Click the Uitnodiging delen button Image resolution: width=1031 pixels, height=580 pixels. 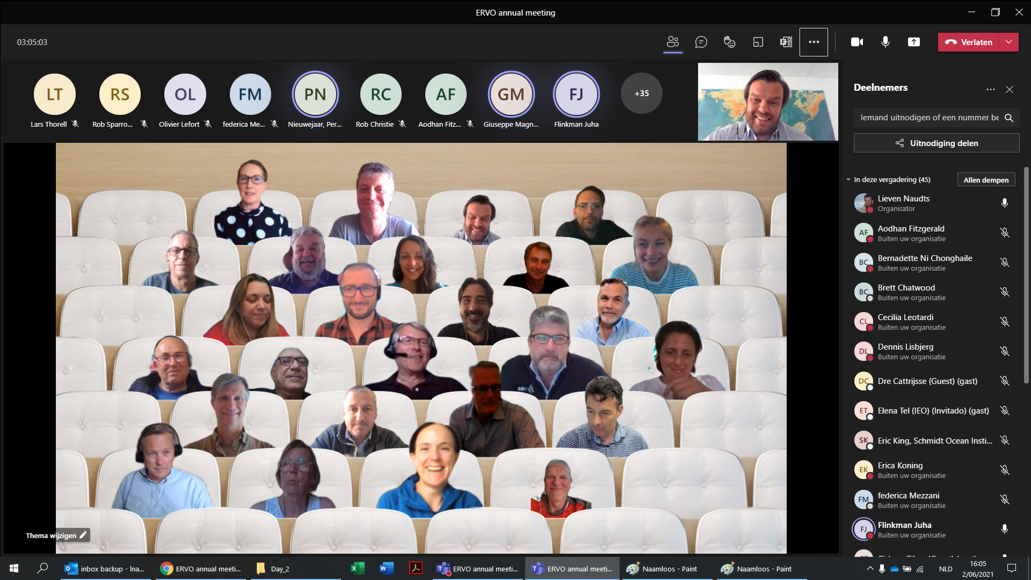936,143
